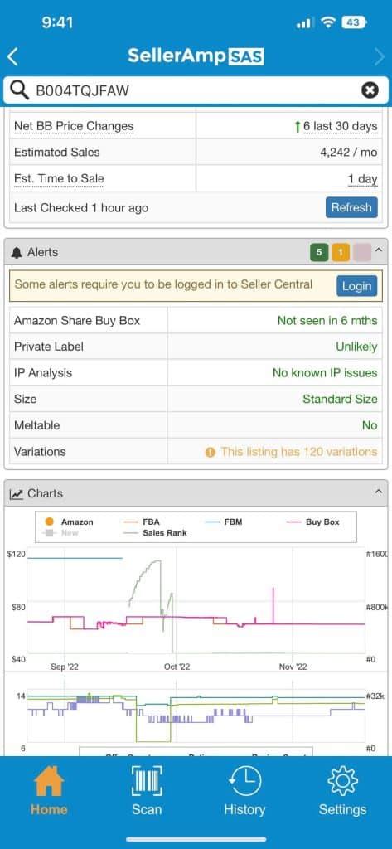Log in to Seller Central
The width and height of the screenshot is (392, 849).
click(x=357, y=286)
